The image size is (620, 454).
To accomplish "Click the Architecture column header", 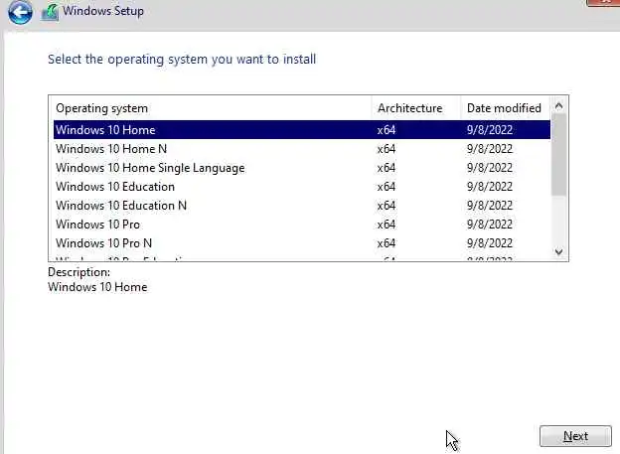I will tap(416, 108).
